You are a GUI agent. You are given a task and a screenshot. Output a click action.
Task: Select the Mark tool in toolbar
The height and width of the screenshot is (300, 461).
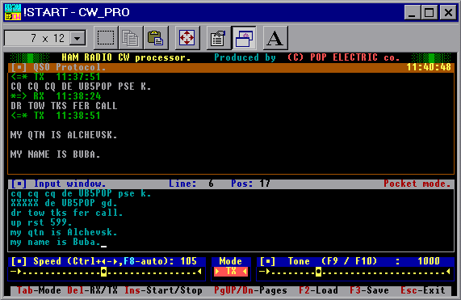point(106,38)
